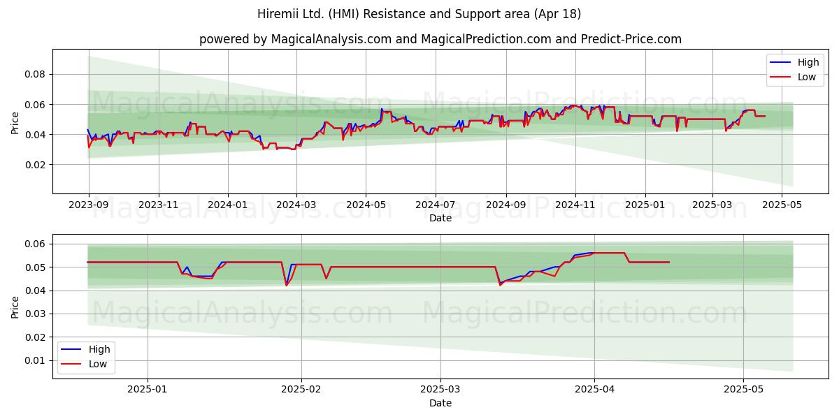Click the '2023-11' tick label on upper axis

pos(158,205)
